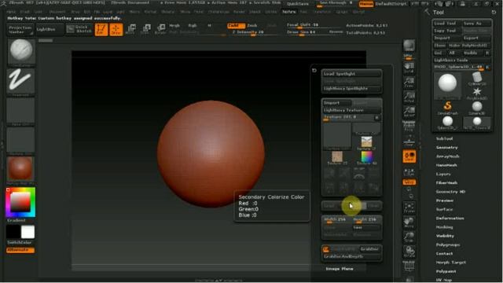
Task: Adjust the texture Width slider
Action: coord(336,220)
